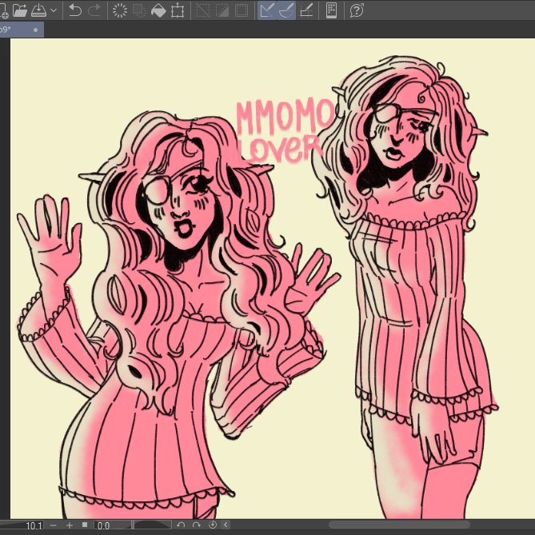Open a file with the folder icon
The width and height of the screenshot is (535, 535).
coord(20,10)
